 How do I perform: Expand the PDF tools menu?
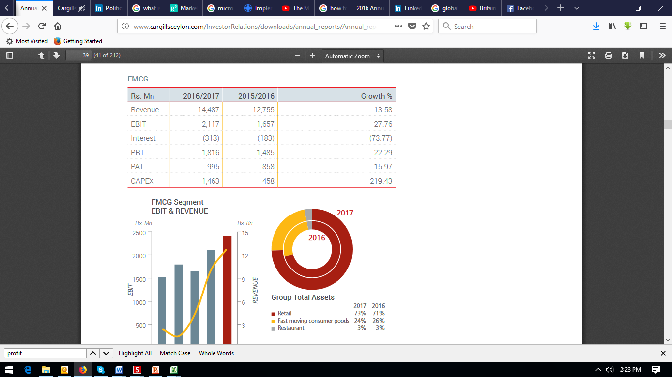(x=662, y=55)
